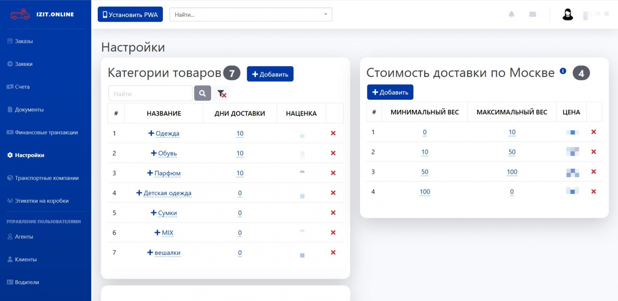The image size is (618, 301).
Task: Click the Сумки category name link
Action: coord(167,213)
